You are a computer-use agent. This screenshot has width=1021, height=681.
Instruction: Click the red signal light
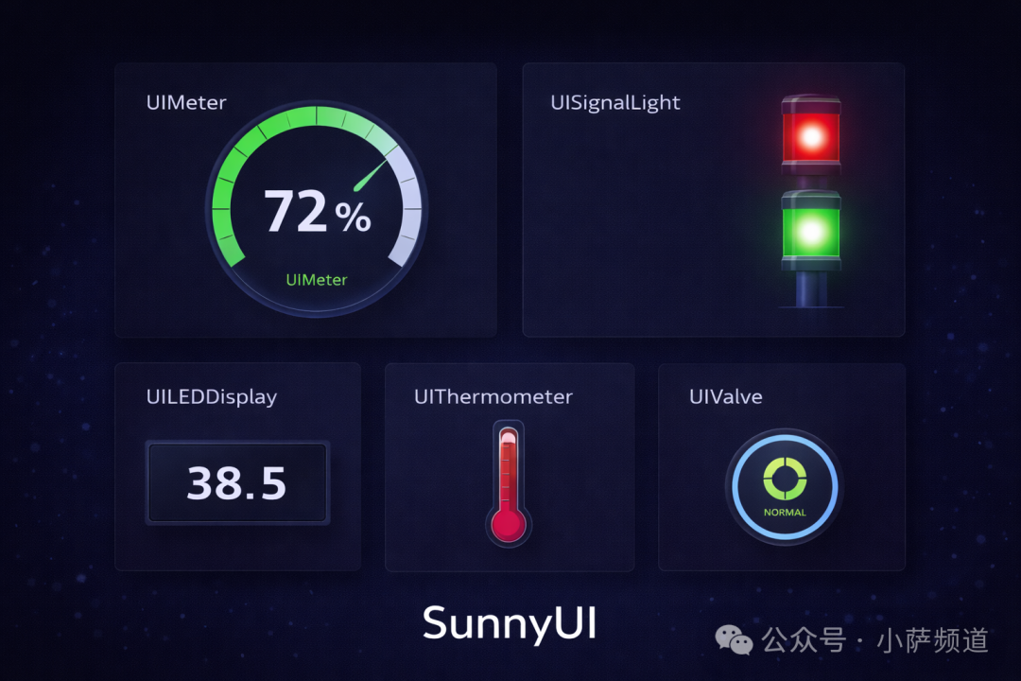(811, 135)
